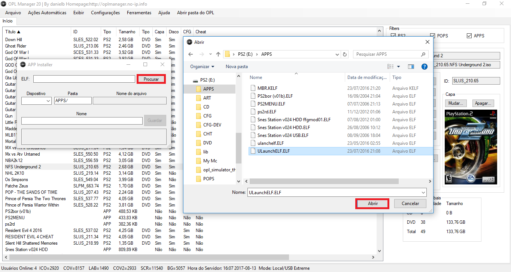Toggle the POPS filter checkbox
Screen dimensions: 511x272
pos(432,36)
